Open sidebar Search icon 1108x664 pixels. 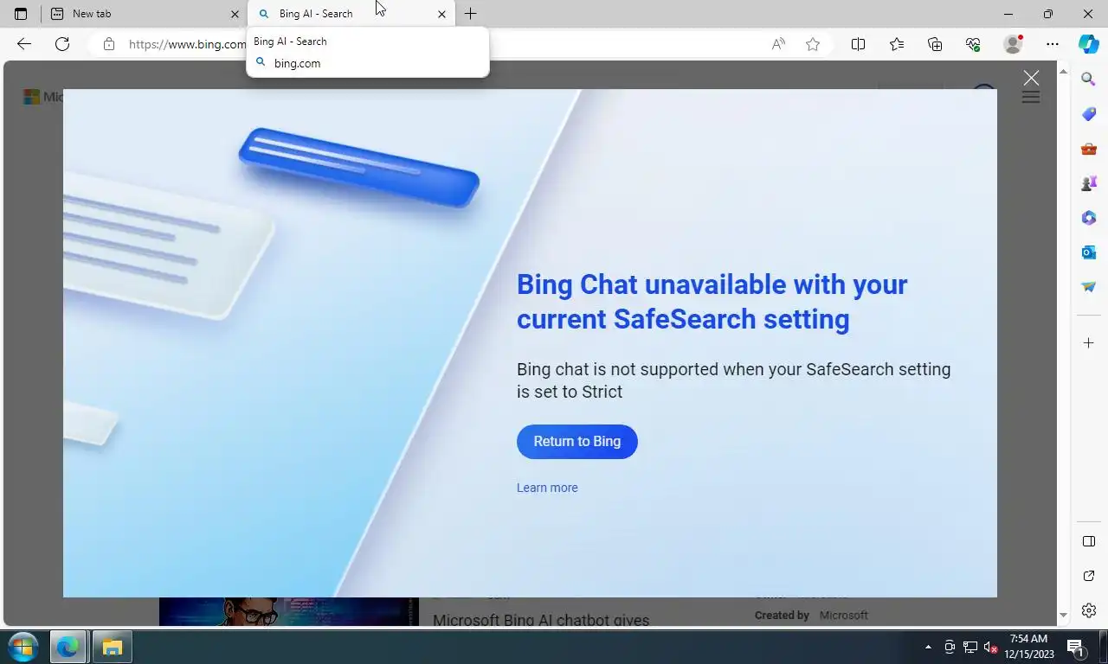pos(1089,80)
